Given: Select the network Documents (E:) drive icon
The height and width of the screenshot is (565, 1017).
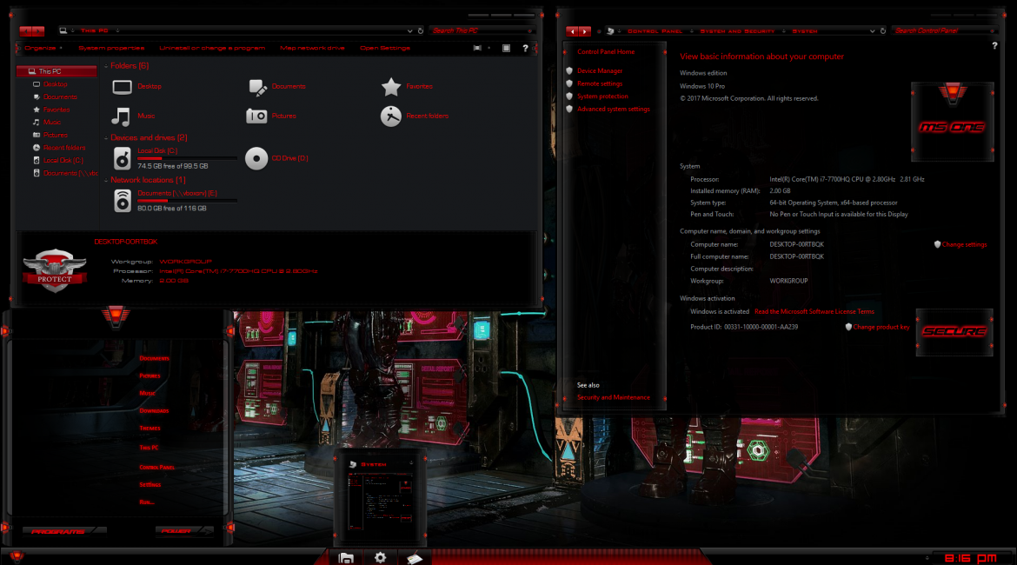Looking at the screenshot, I should click(122, 201).
